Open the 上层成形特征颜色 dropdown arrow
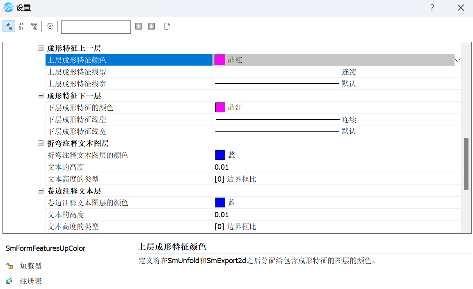The height and width of the screenshot is (289, 473). point(457,60)
